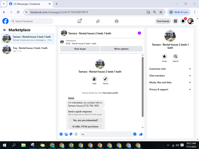This screenshot has height=149, width=199.
Task: Attach a photo with the image icon
Action: point(66,134)
